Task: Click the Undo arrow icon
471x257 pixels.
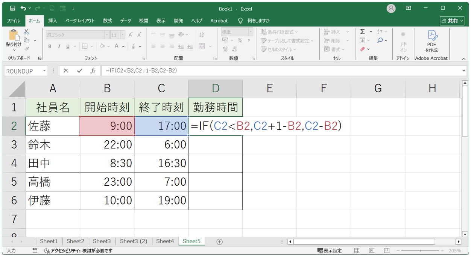Action: (x=23, y=8)
